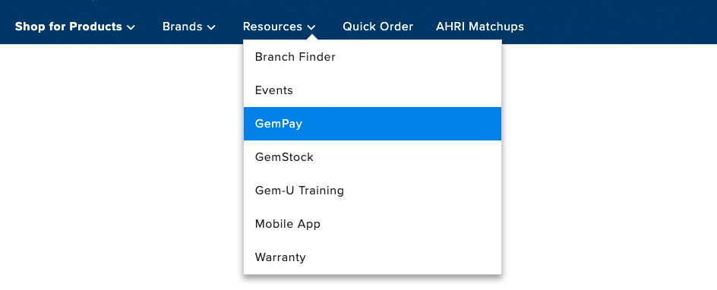Select Branch Finder from Resources menu
Viewport: 717px width, 290px height.
(372, 57)
